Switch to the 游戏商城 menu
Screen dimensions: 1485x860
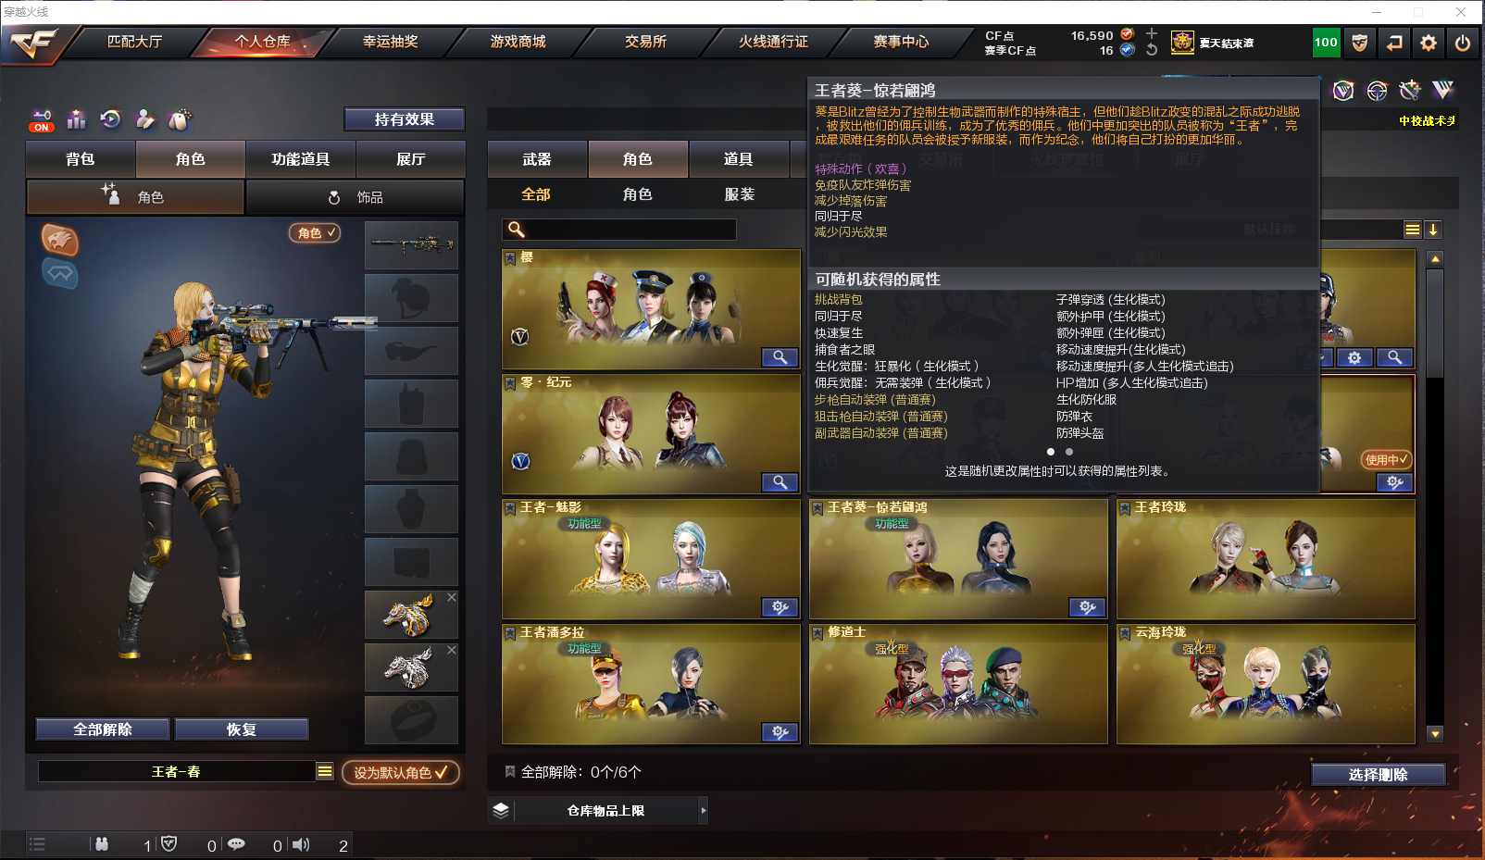[518, 42]
